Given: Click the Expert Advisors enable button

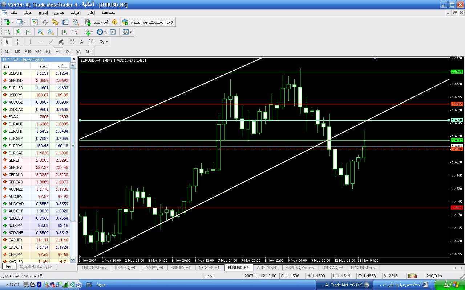Looking at the screenshot, I should pos(148,22).
